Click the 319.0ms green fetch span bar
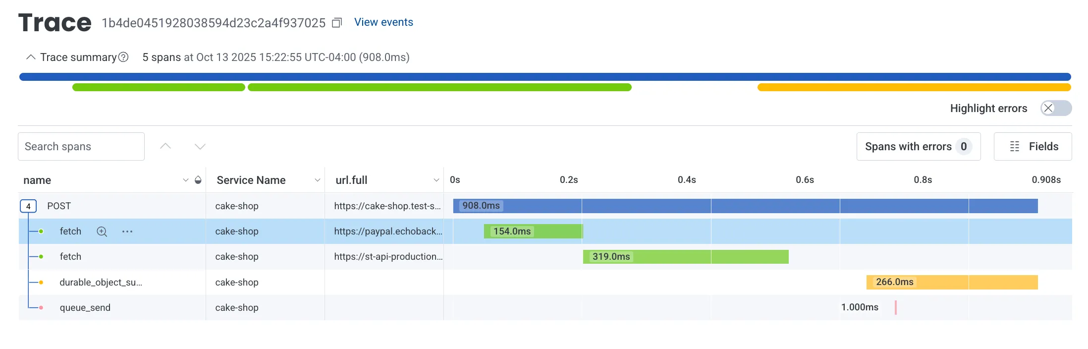Viewport: 1088px width, 349px height. 685,257
